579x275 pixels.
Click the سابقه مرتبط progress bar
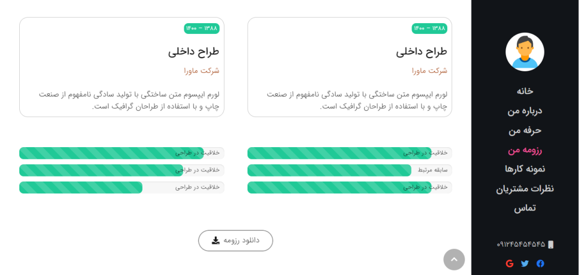pyautogui.click(x=349, y=170)
